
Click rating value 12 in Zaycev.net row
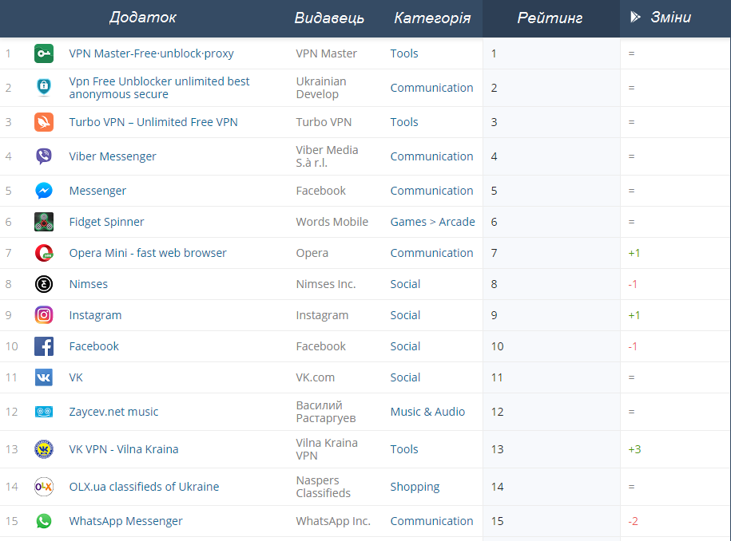coord(498,412)
